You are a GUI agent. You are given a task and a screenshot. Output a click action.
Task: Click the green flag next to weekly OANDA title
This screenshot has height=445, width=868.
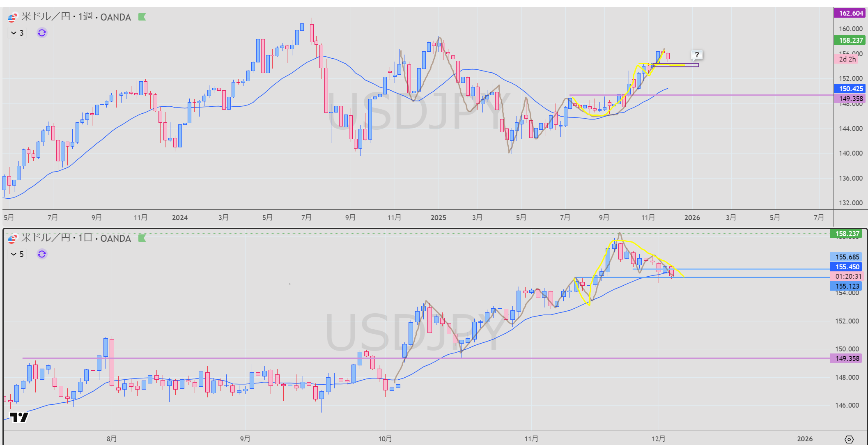click(x=142, y=17)
